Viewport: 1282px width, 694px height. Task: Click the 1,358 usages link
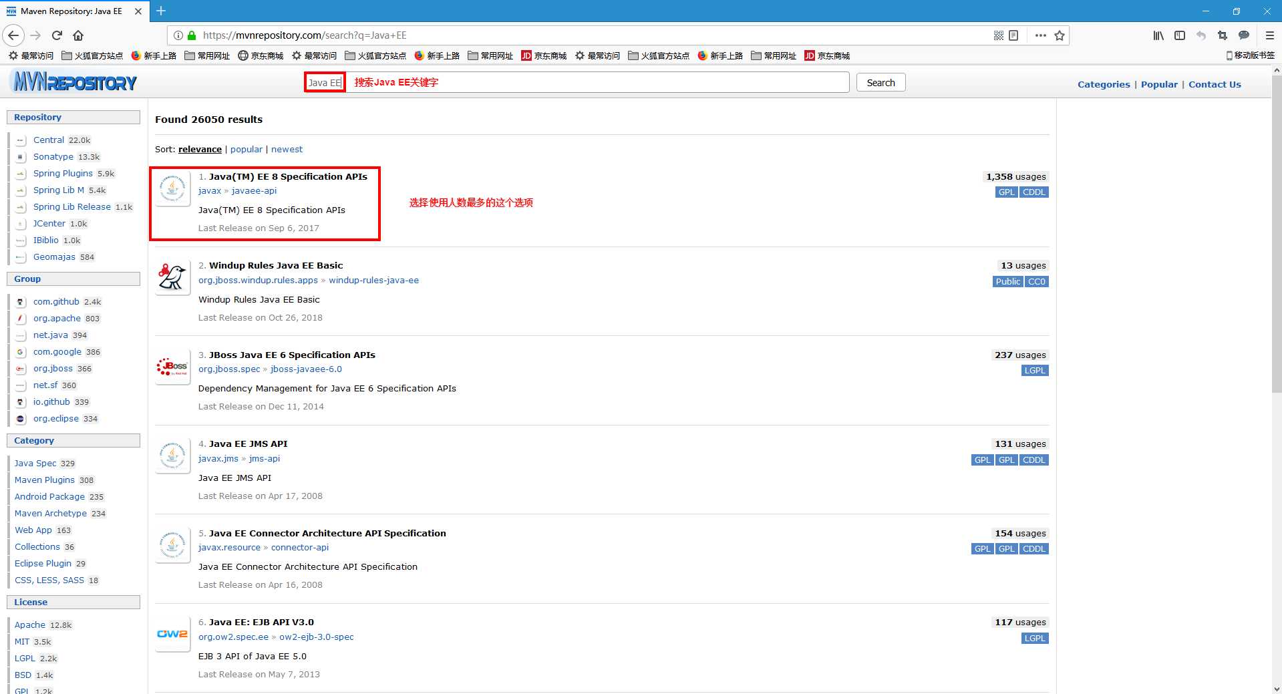[1015, 176]
